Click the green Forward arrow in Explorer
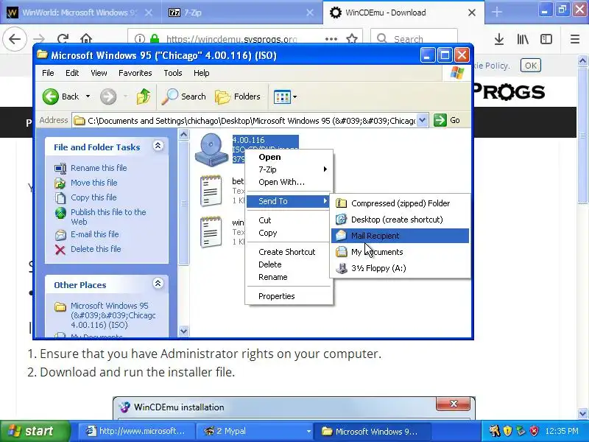This screenshot has height=442, width=589. click(108, 97)
